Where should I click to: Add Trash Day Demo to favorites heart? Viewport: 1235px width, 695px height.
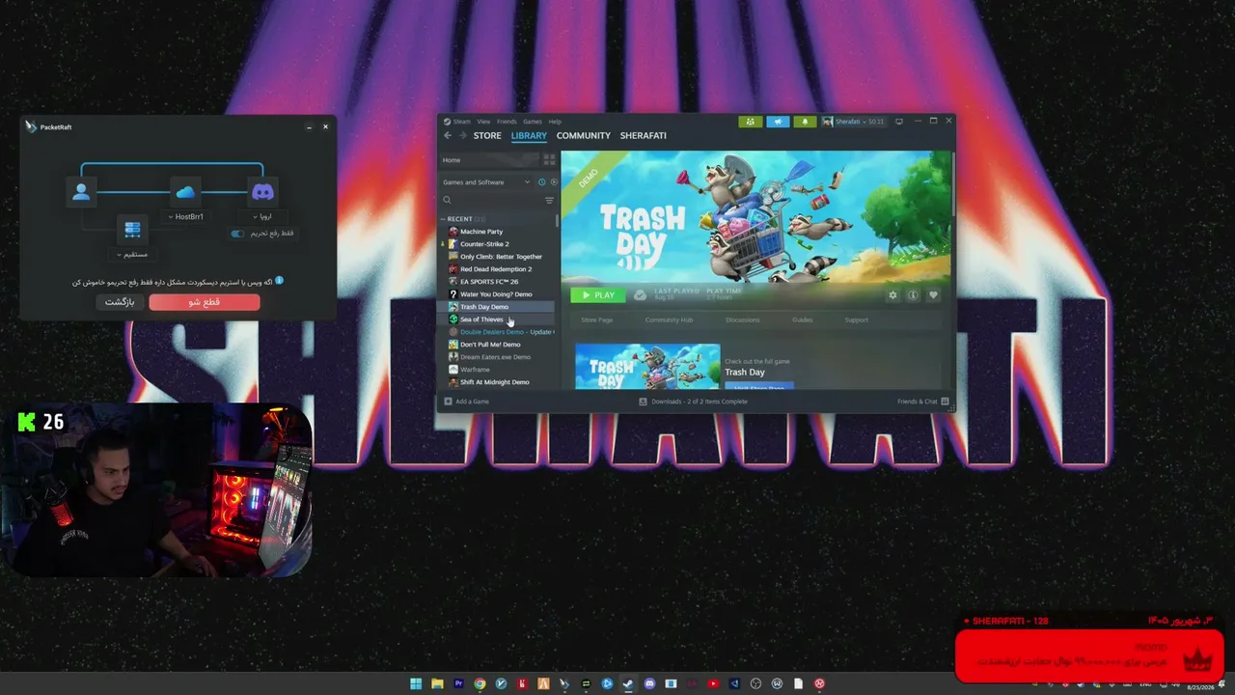coord(933,295)
